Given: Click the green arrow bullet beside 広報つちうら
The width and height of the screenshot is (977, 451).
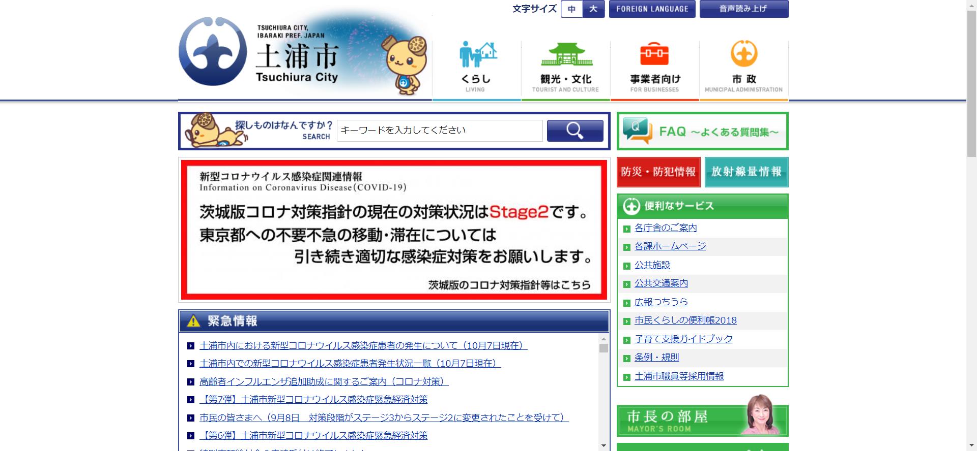Looking at the screenshot, I should pyautogui.click(x=627, y=303).
